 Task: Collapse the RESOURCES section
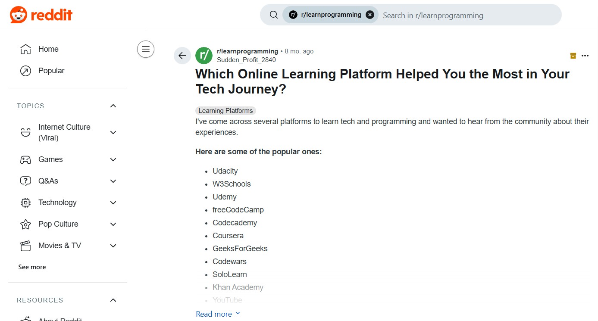[x=113, y=300]
